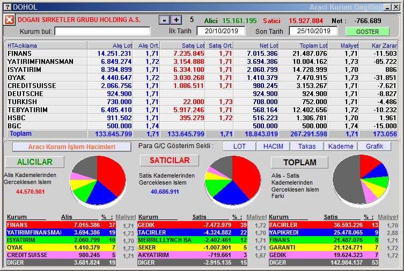This screenshot has height=271, width=404.
Task: Click the question mark icon in title bar
Action: (8, 7)
